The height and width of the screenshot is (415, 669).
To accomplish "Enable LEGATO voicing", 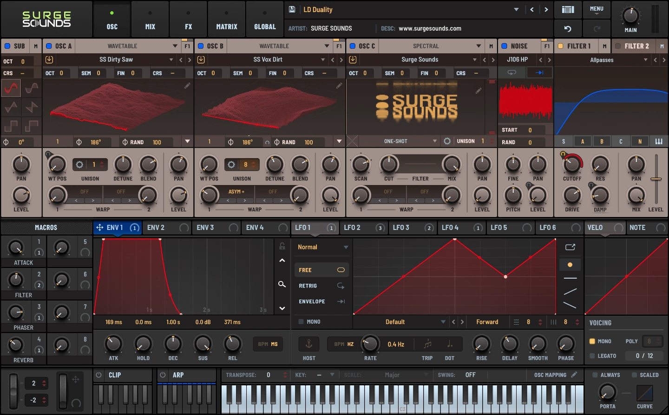I will coord(592,356).
